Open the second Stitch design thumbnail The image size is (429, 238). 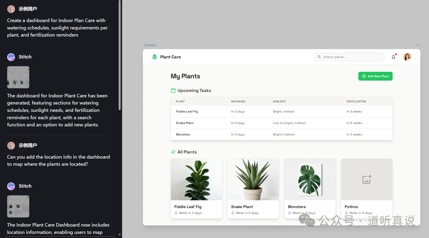click(x=18, y=206)
